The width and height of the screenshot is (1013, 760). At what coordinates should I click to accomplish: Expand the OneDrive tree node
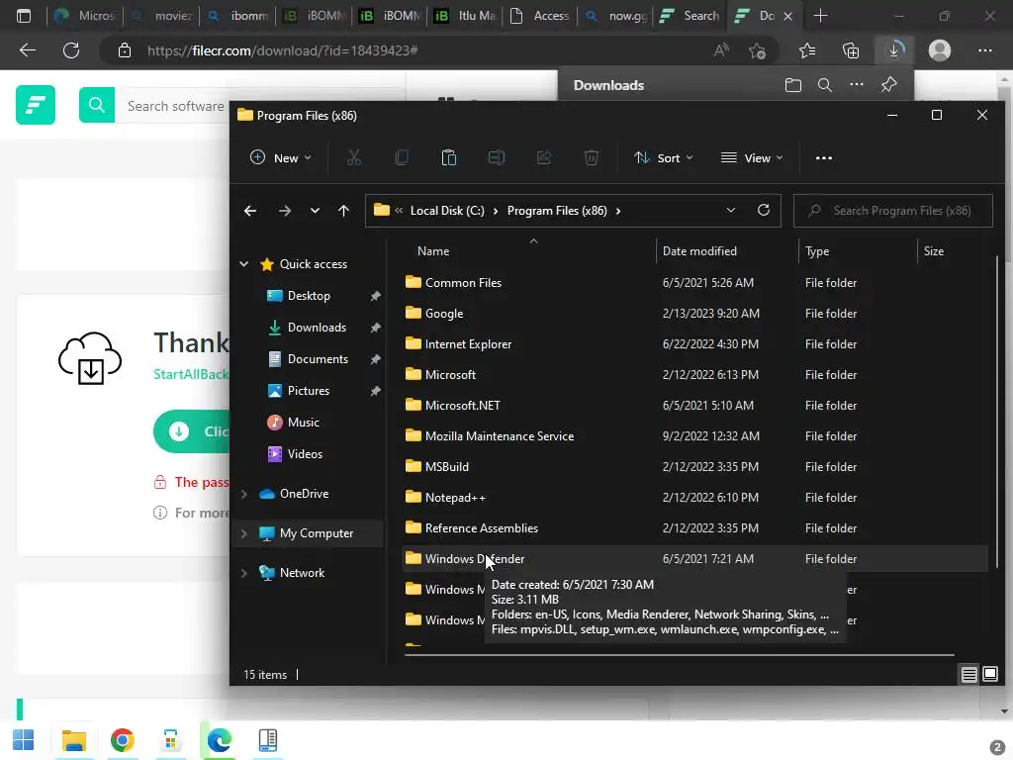(x=244, y=494)
